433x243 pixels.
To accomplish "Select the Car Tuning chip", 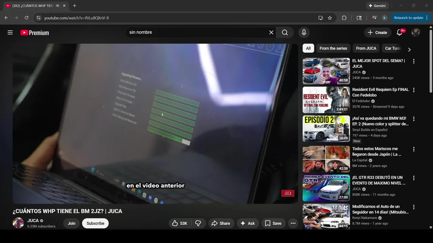I will coord(393,48).
